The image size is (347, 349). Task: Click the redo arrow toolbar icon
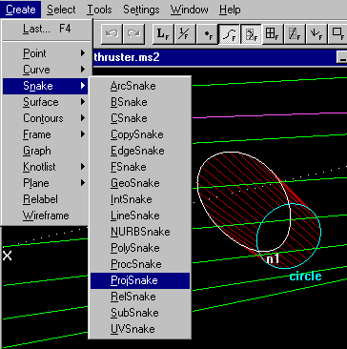point(133,33)
